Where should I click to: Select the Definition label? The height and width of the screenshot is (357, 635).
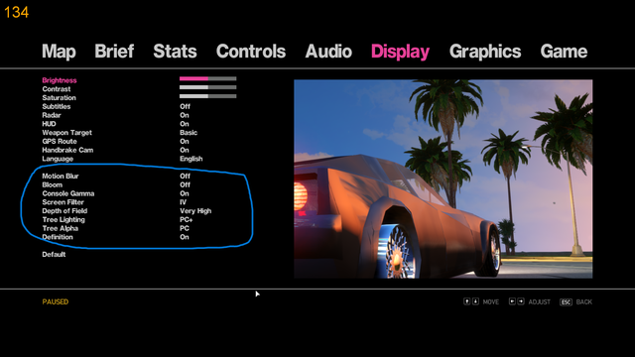point(58,237)
